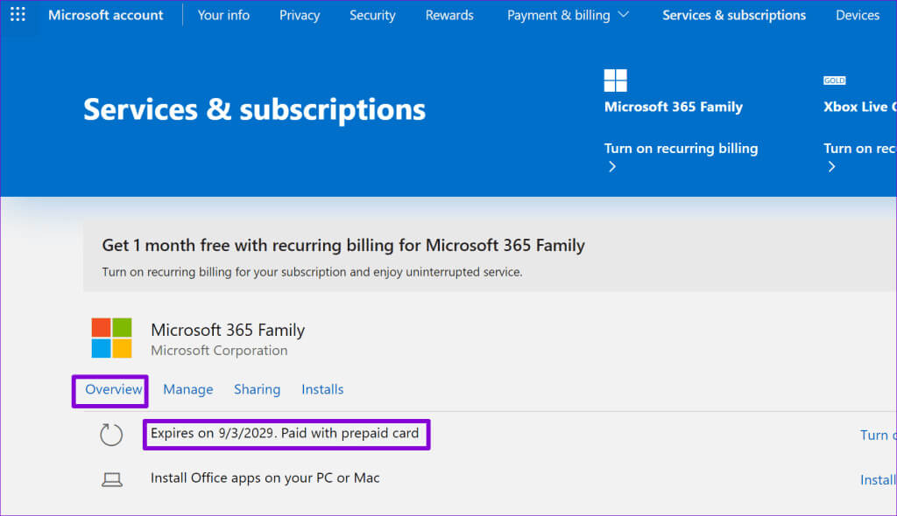Click the Xbox Live Gold badge icon

tap(834, 80)
